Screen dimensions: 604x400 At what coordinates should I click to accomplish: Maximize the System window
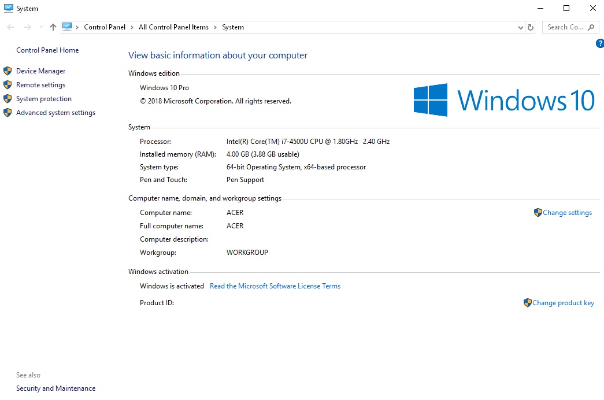pyautogui.click(x=566, y=8)
